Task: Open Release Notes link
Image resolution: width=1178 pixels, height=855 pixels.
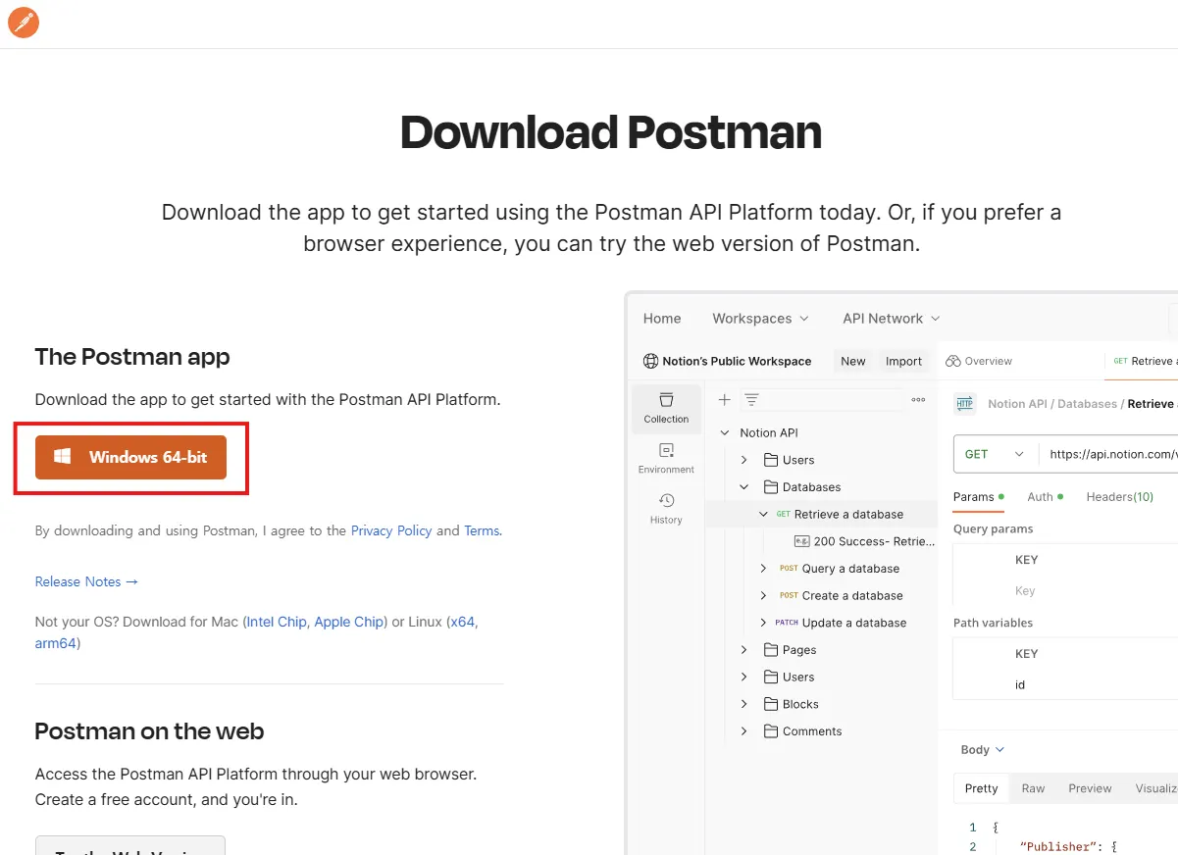Action: pyautogui.click(x=86, y=581)
